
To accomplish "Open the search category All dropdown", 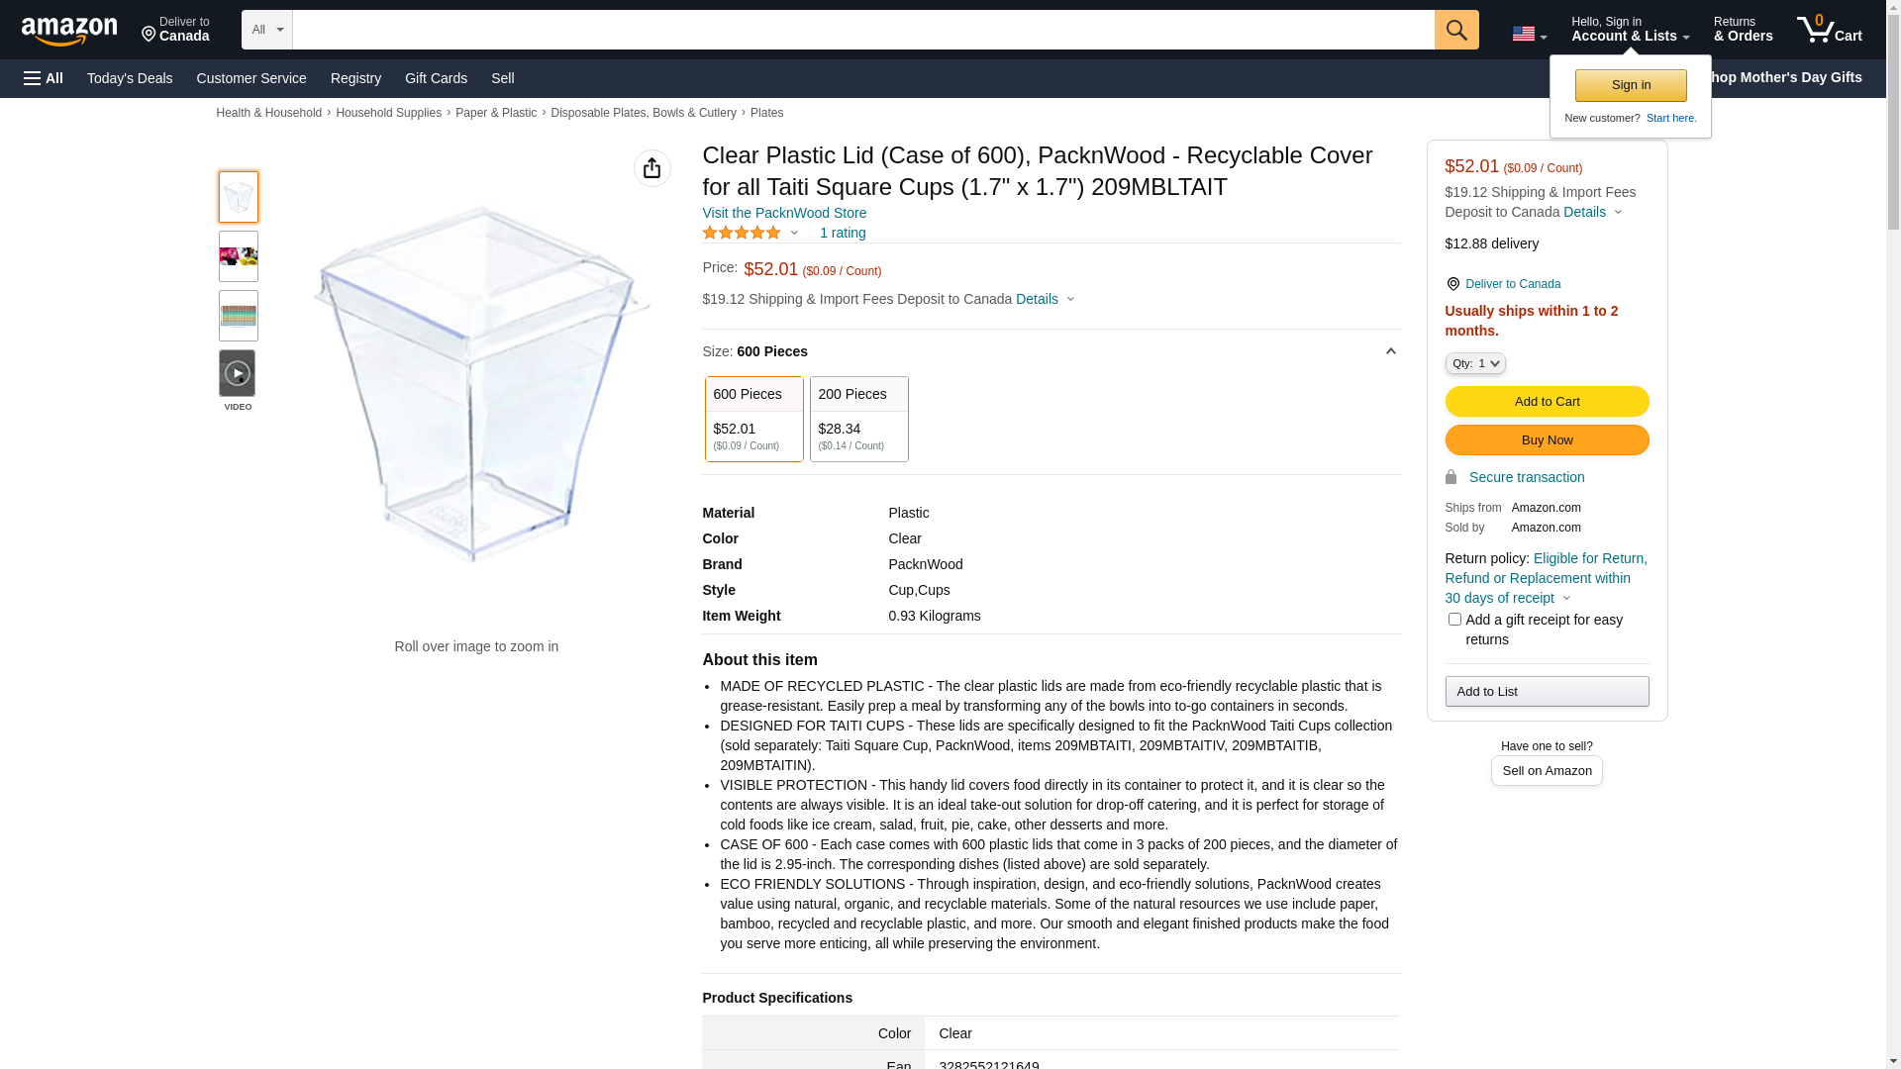I will [266, 30].
